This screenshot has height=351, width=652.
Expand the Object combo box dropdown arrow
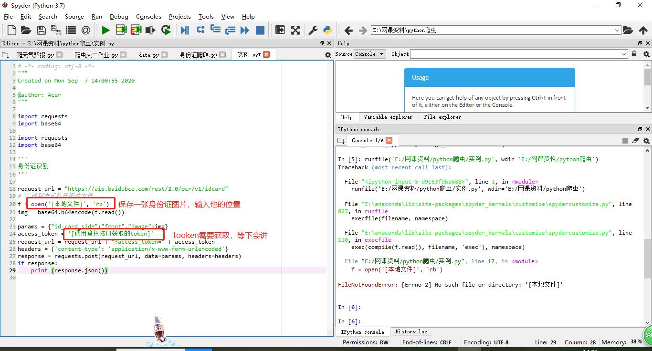click(624, 54)
